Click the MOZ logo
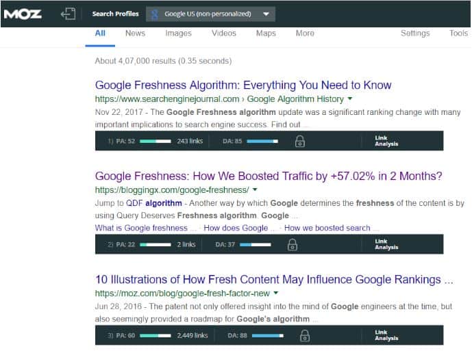 tap(23, 14)
